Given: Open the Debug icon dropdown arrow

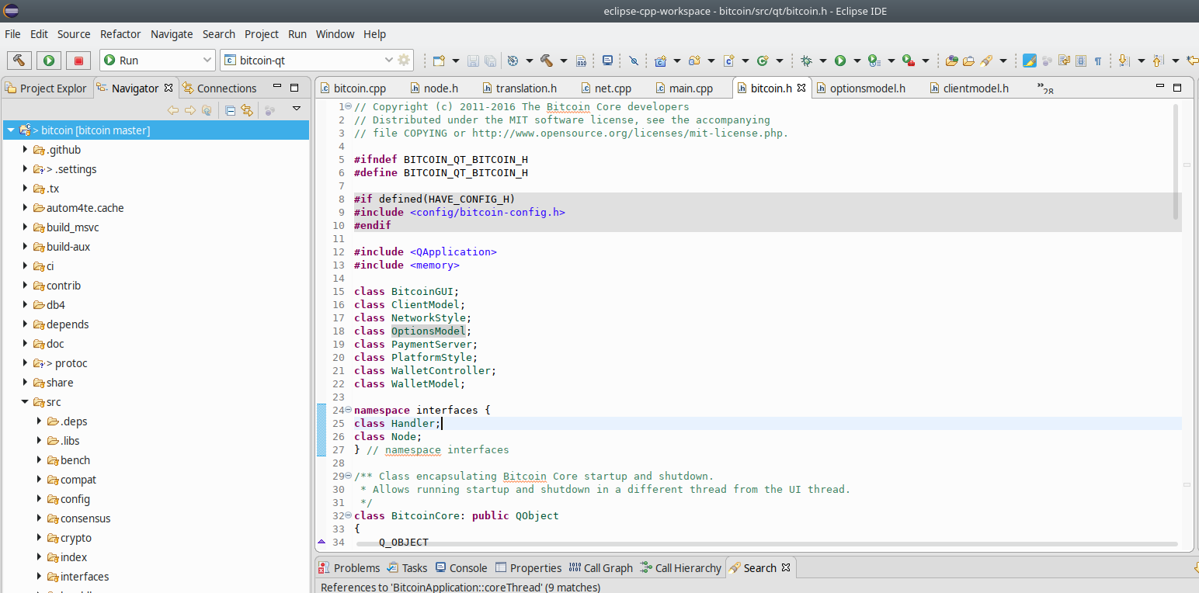Looking at the screenshot, I should pyautogui.click(x=822, y=60).
